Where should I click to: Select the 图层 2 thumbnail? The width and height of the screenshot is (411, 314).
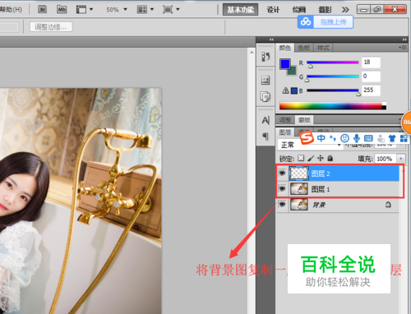coord(299,173)
